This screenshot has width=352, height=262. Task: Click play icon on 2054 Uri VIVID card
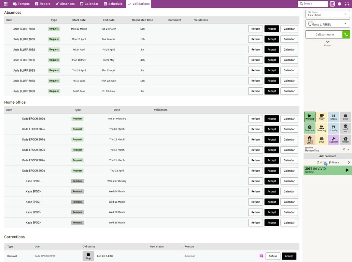click(x=347, y=170)
